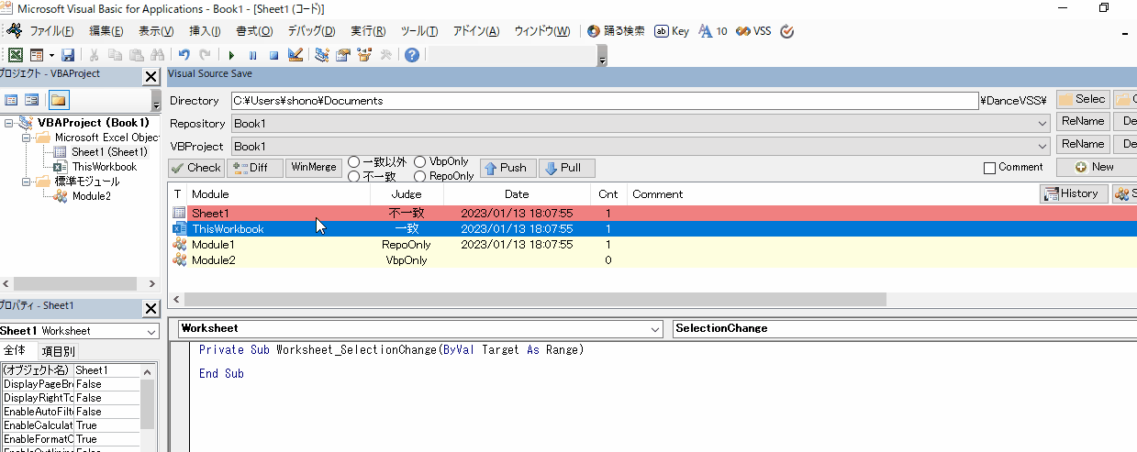Screen dimensions: 1137x452
Task: Click the Key add-in toolbar button
Action: pyautogui.click(x=672, y=31)
